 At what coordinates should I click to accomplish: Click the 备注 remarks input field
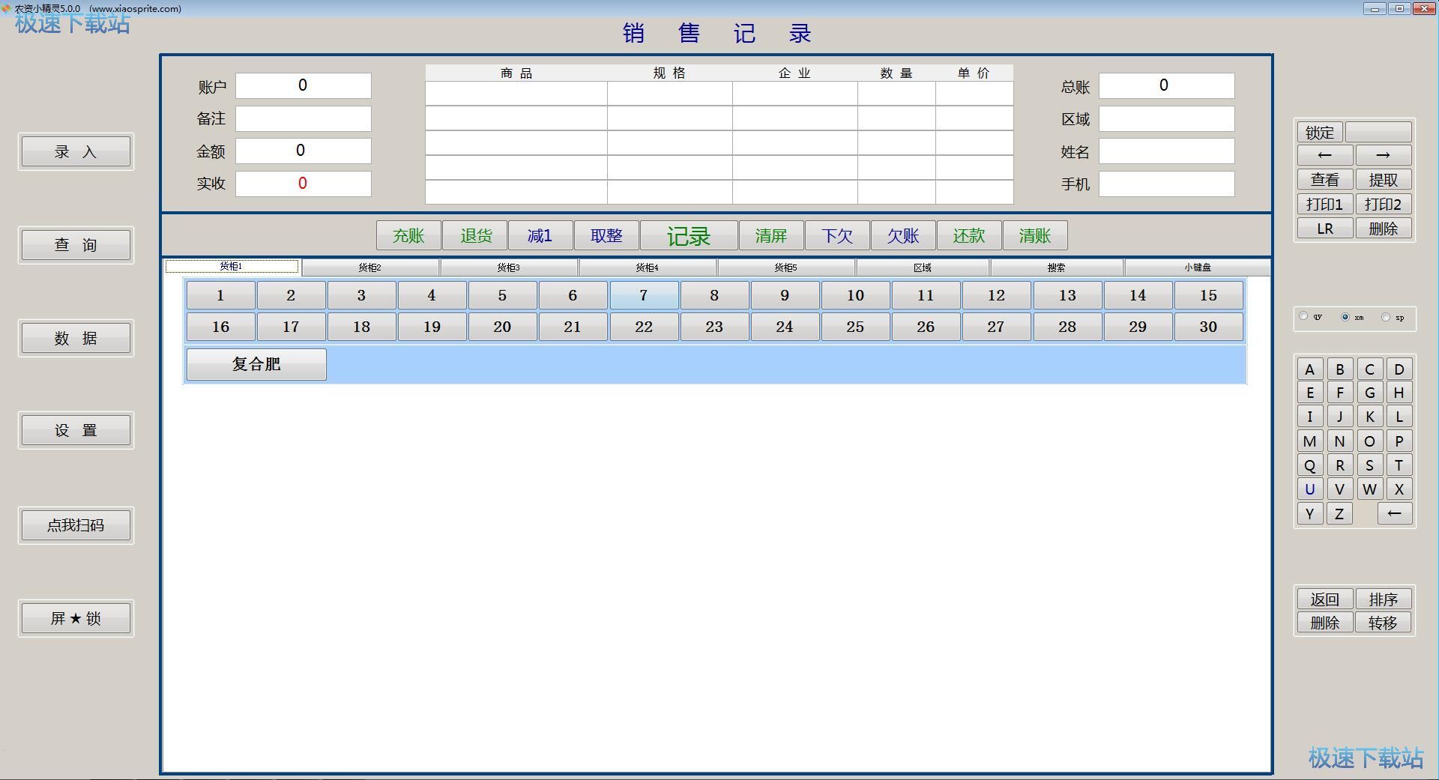tap(304, 118)
